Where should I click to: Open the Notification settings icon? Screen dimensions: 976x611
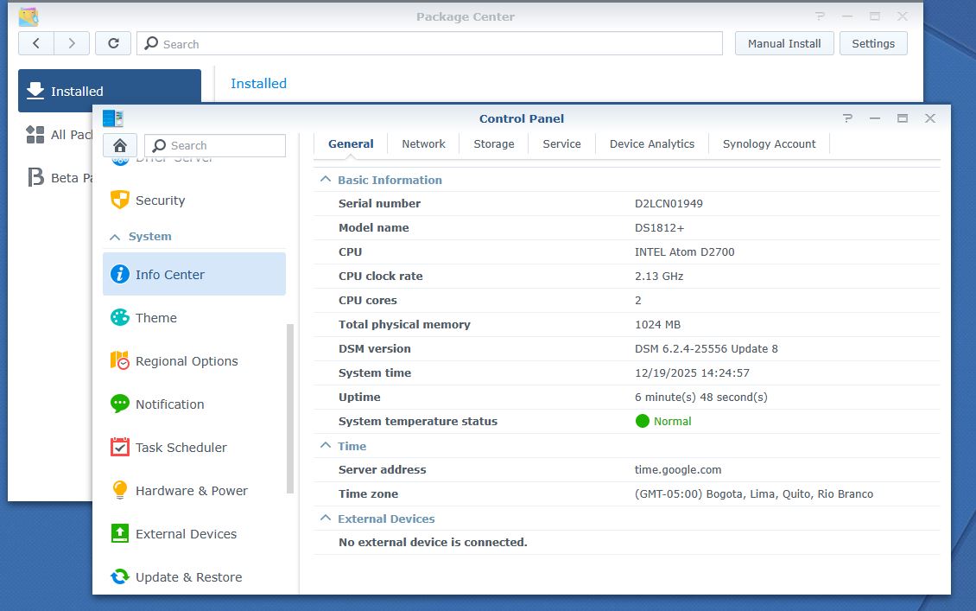(x=168, y=404)
